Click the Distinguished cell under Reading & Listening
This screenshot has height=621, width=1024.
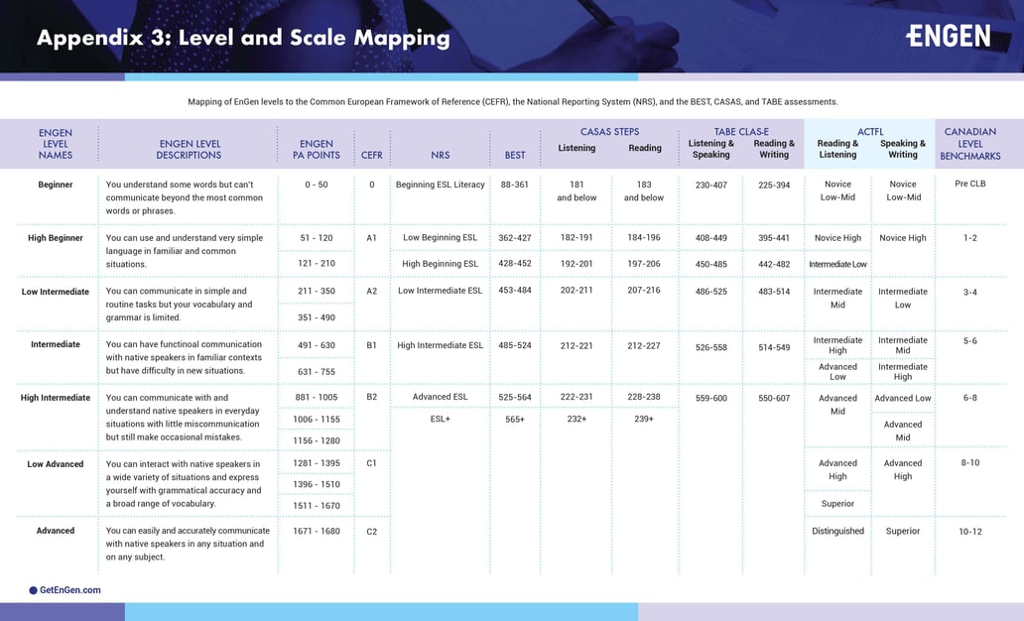point(836,531)
